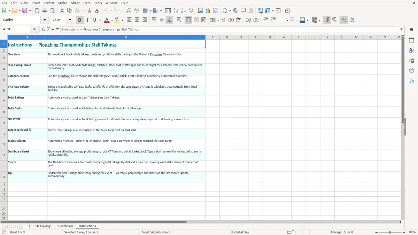
Task: Click the Spelling check icon
Action: 137,11
